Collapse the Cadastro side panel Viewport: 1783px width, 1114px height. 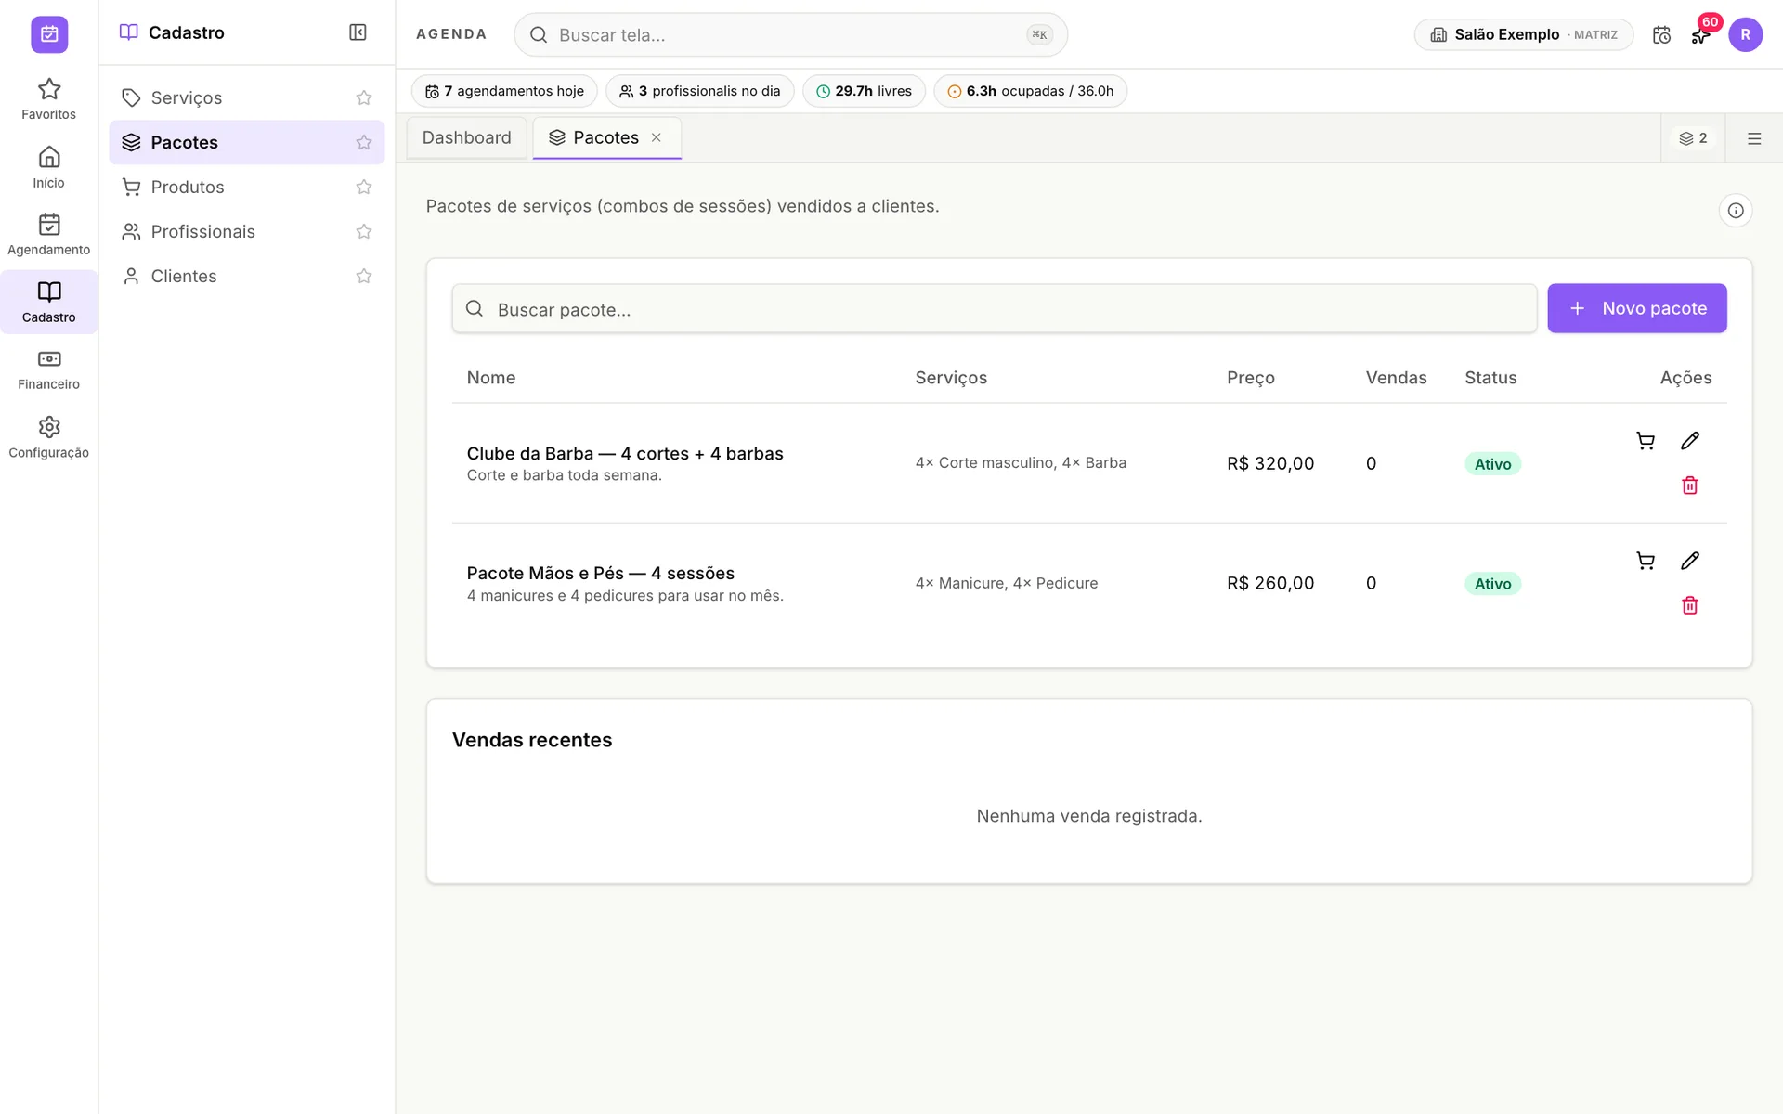pos(358,32)
